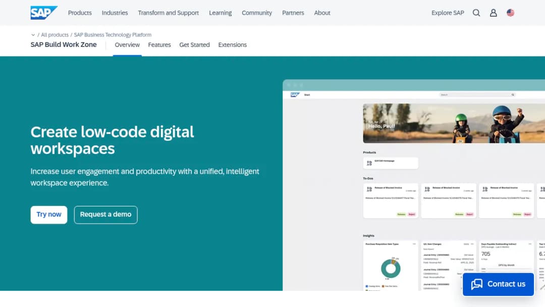Click the Try now button
The image size is (545, 307).
point(49,215)
